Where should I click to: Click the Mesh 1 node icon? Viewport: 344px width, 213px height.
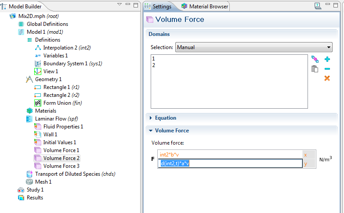(x=29, y=182)
